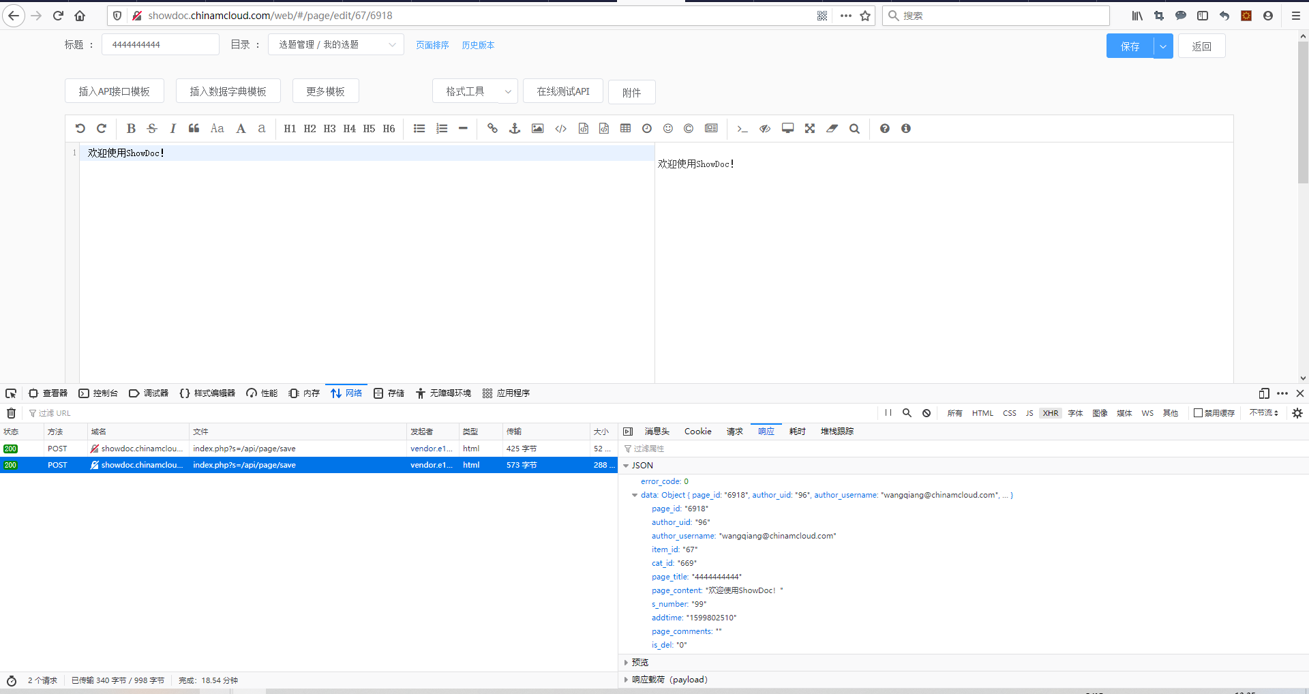Pause network recording in devtools
This screenshot has height=694, width=1309.
coord(888,413)
